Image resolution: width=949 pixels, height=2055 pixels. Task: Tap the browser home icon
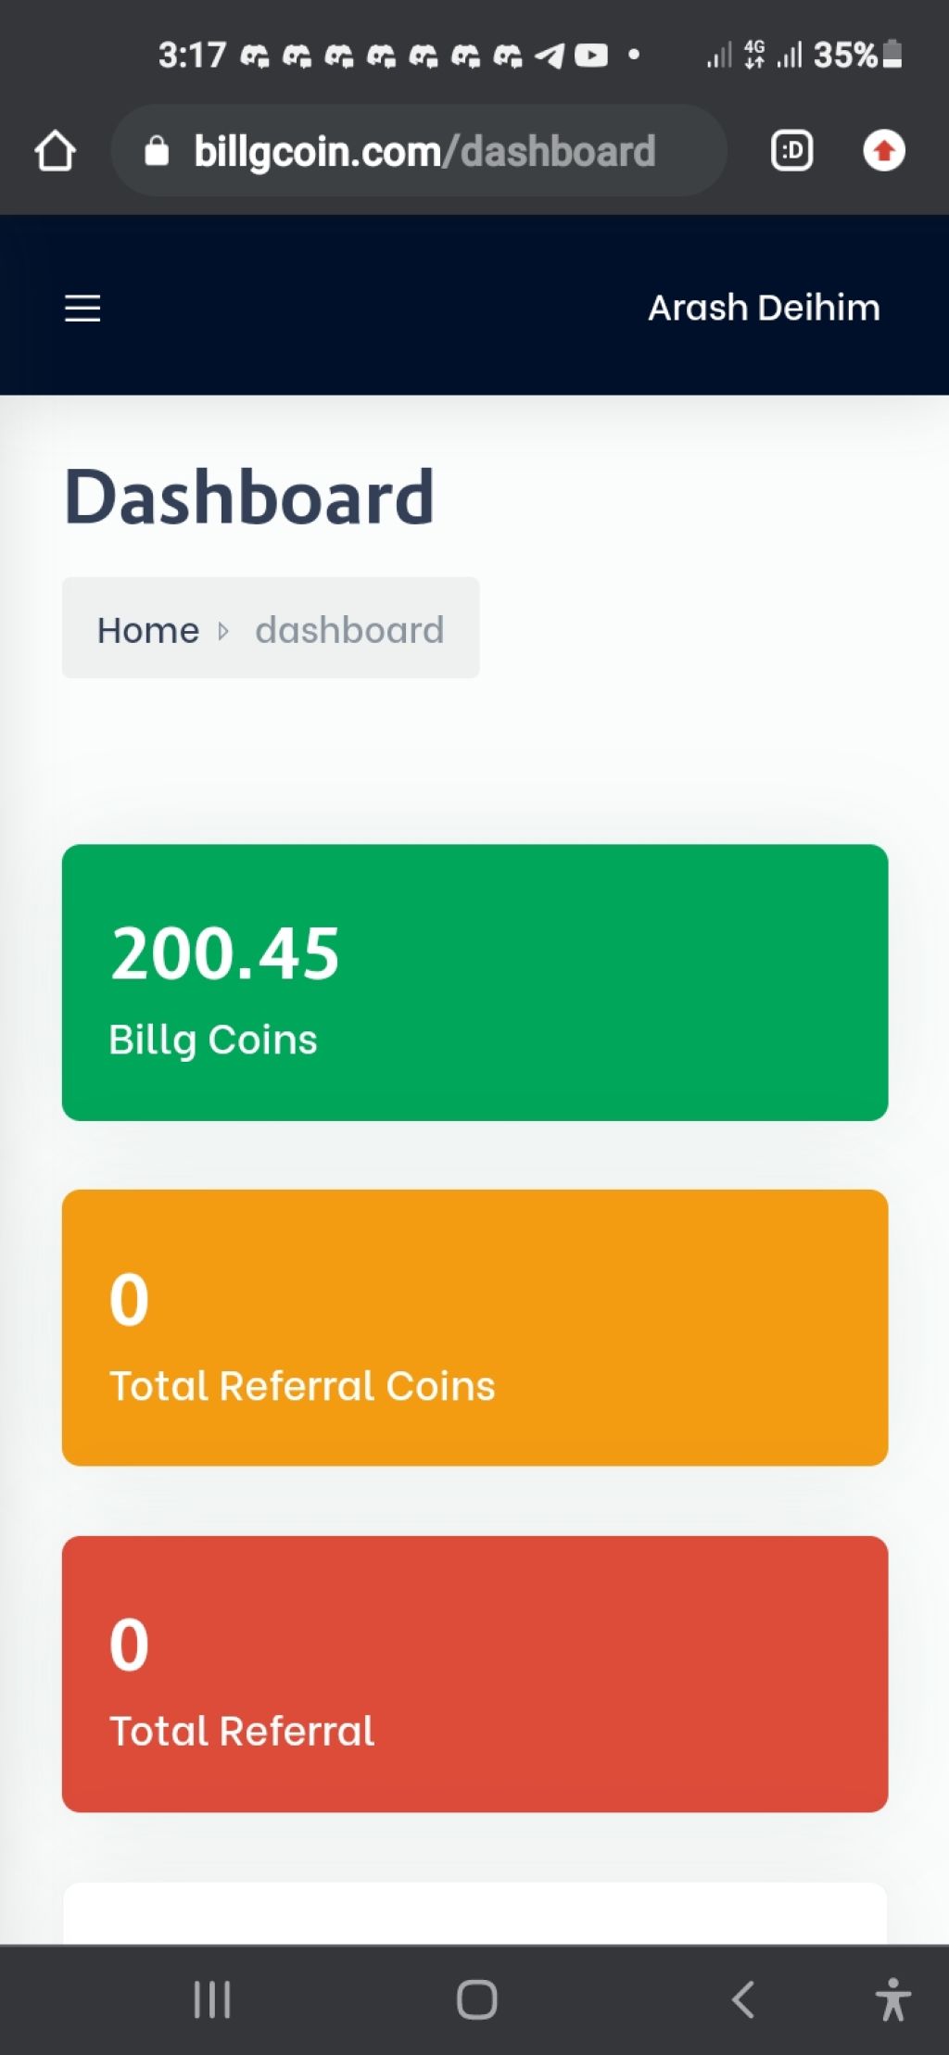pyautogui.click(x=55, y=150)
